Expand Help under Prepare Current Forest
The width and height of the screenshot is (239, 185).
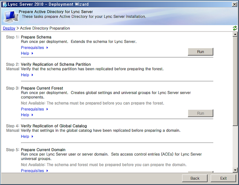tap(27, 115)
